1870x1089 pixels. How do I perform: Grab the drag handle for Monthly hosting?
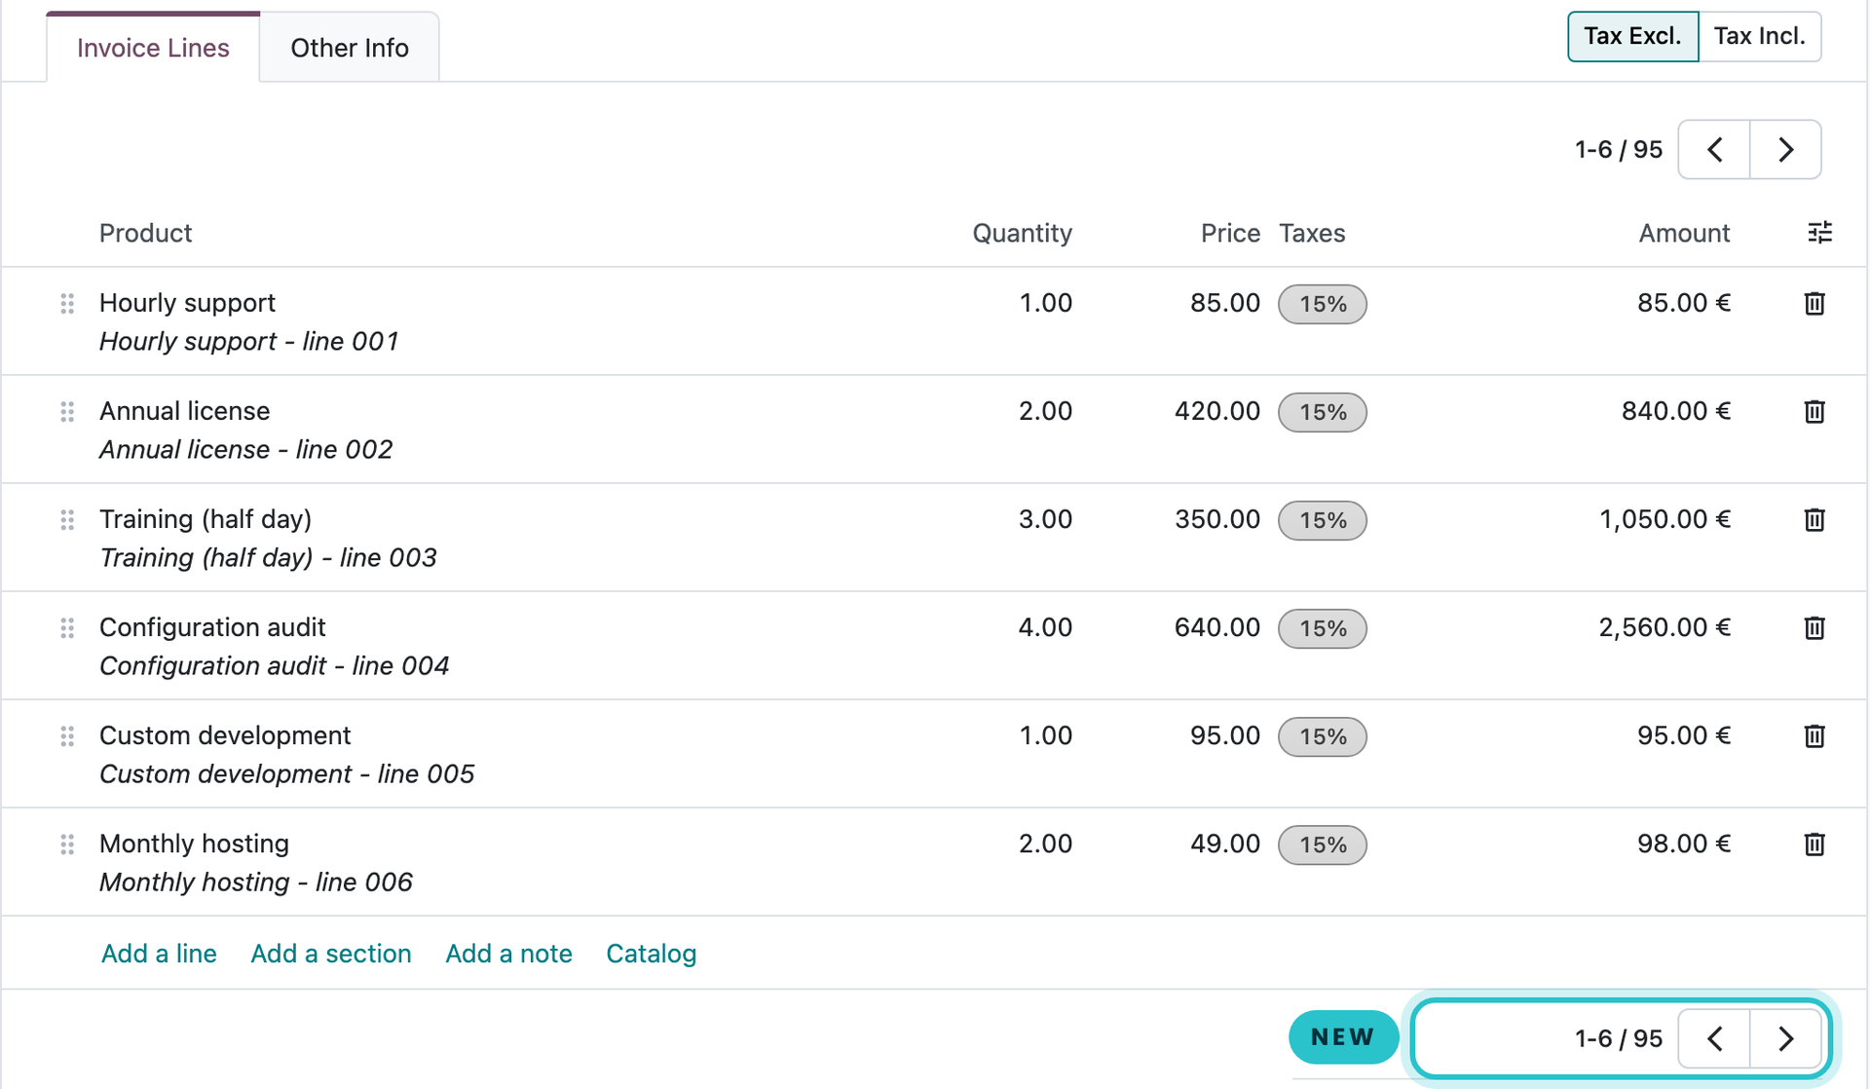click(x=67, y=845)
